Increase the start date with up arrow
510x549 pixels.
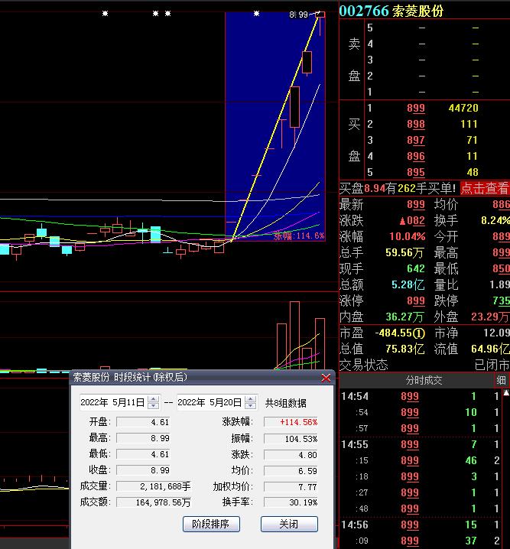pos(154,398)
